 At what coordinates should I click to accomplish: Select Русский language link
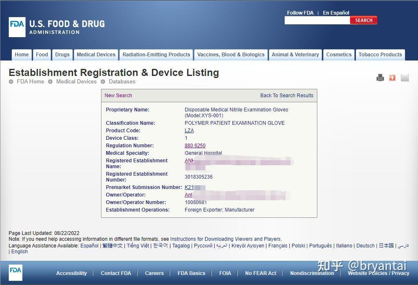tap(203, 246)
